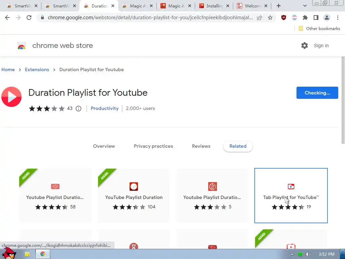Go back with the browser back arrow
Viewport: 345px width, 259px height.
[7, 18]
